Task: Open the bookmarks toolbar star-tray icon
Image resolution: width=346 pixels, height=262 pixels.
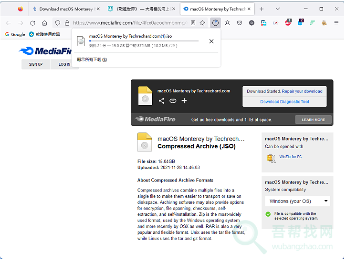Action: click(x=228, y=23)
